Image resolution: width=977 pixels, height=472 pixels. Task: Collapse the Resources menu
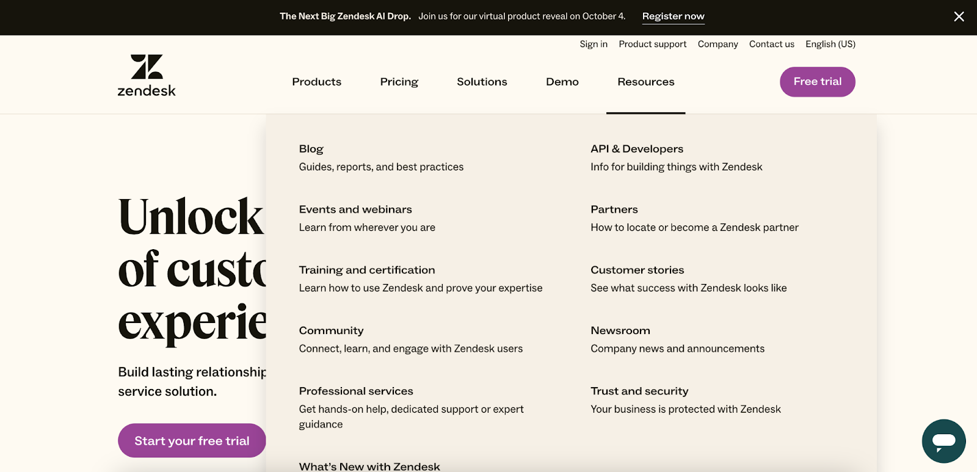pyautogui.click(x=646, y=82)
